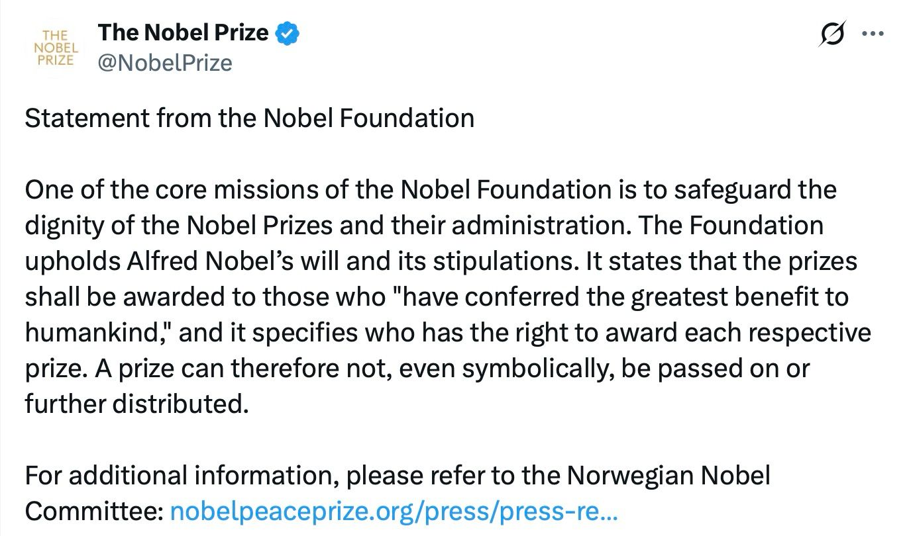909x536 pixels.
Task: Click the phrase 'dignity of the Nobel Prizes'
Action: click(x=178, y=226)
